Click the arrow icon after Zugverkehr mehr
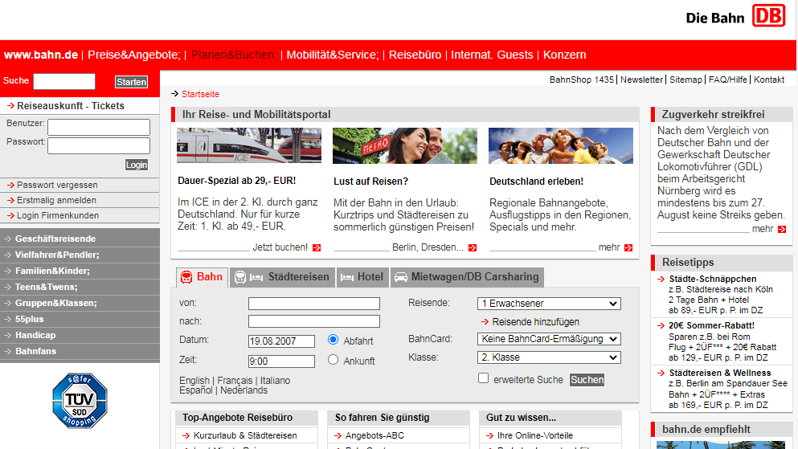This screenshot has width=798, height=449. coord(782,230)
